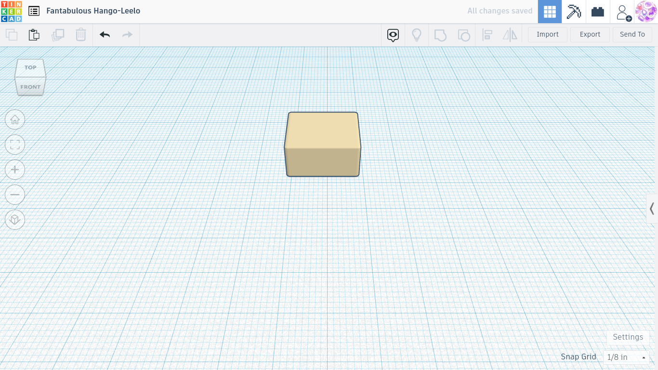Click TOP face of view cube

click(x=30, y=68)
